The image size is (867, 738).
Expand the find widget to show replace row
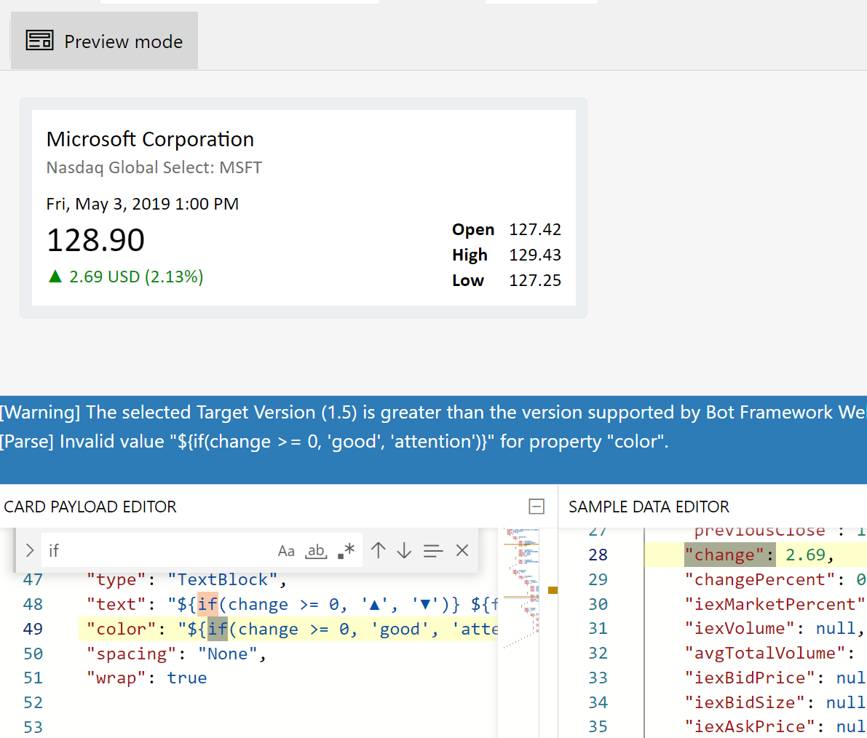(29, 551)
